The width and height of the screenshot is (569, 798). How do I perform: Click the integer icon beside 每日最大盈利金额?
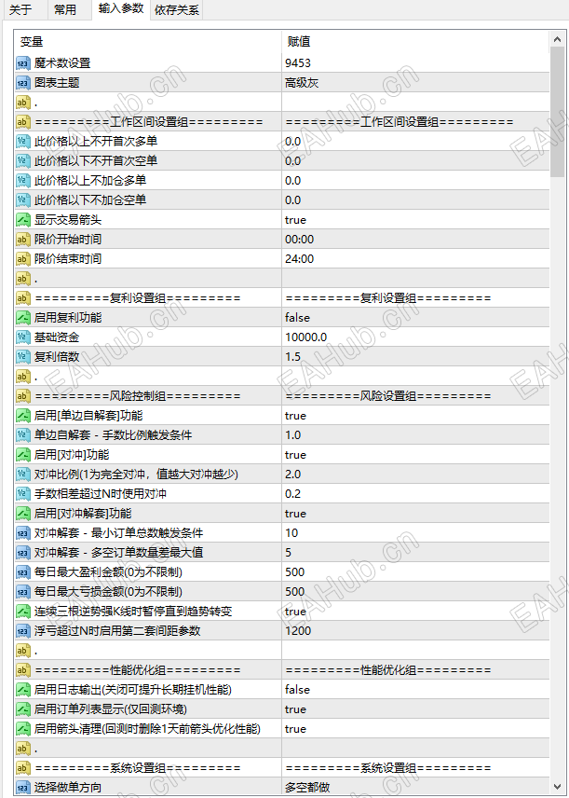coord(23,572)
